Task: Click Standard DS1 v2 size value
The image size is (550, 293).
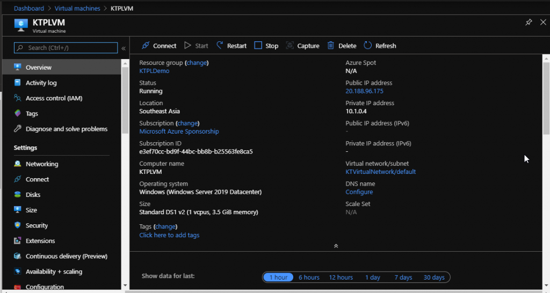Action: point(199,212)
